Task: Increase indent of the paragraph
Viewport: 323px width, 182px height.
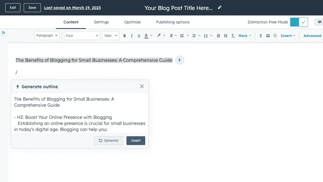Action: (x=226, y=36)
